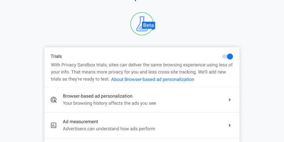Expand Ad measurement using its right arrow
Screen dimensions: 284x142
(x=230, y=125)
